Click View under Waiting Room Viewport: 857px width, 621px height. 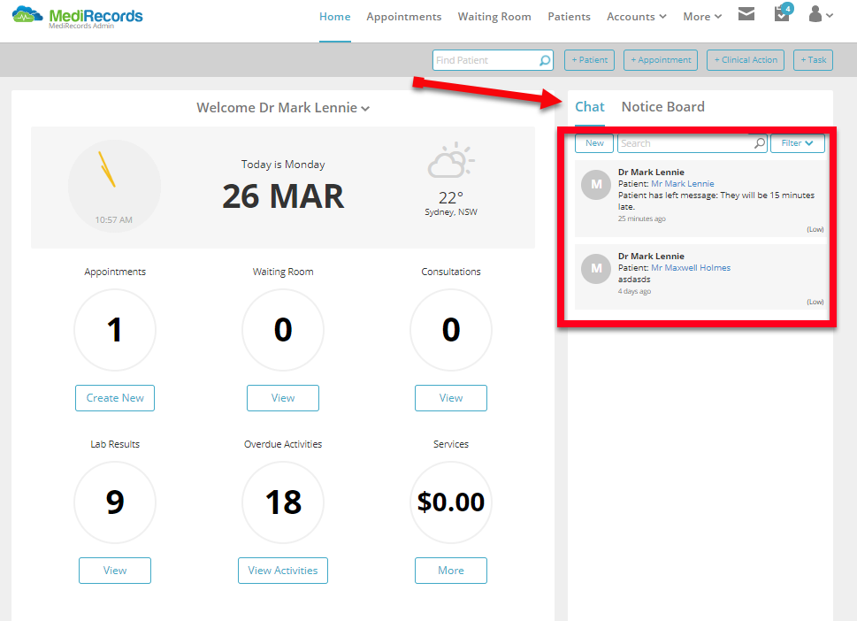(282, 398)
